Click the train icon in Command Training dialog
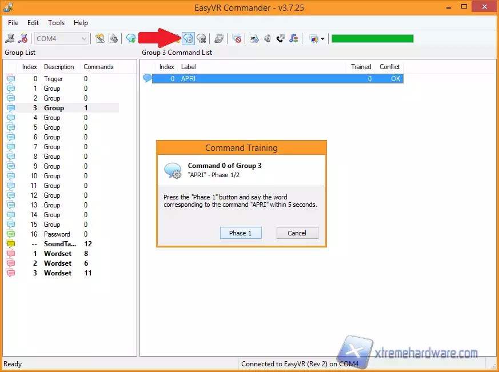Viewport: 499px width, 372px height. (x=173, y=170)
